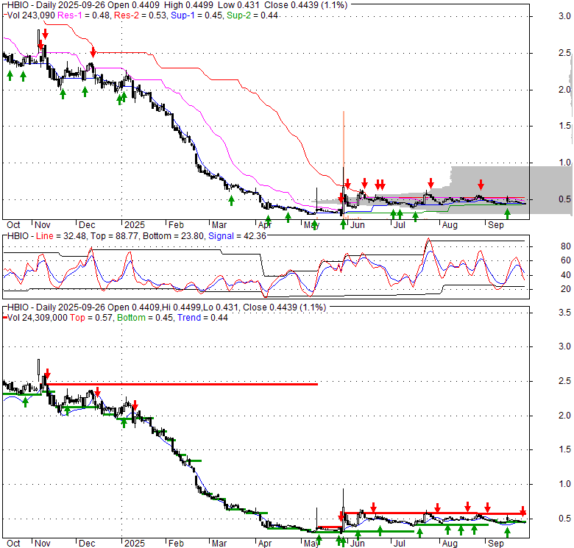Click the red arrow at the far right of the bottom chart

pyautogui.click(x=523, y=511)
